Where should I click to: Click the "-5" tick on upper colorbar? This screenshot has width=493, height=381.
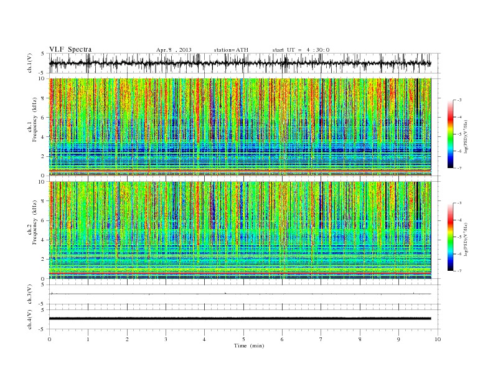459,134
